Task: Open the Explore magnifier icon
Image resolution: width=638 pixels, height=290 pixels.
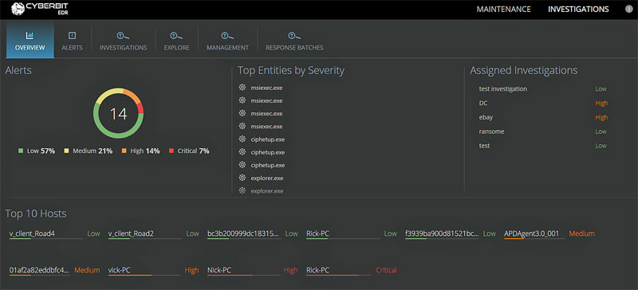Action: click(176, 36)
